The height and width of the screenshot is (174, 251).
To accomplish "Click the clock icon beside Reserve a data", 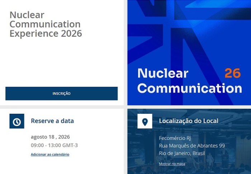I will (x=17, y=121).
